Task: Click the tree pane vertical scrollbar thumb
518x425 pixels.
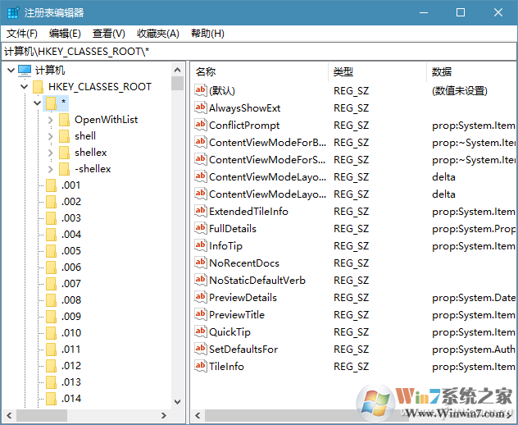Action: 177,83
